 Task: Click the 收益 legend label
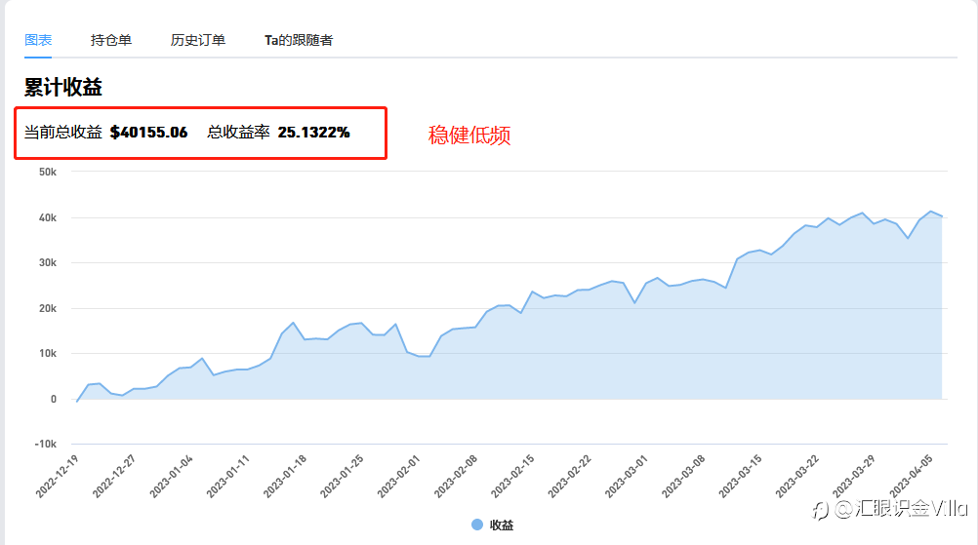[502, 526]
